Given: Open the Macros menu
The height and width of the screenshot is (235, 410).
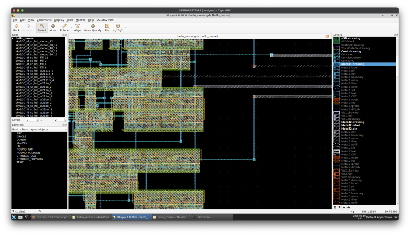Looking at the screenshot, I should click(x=80, y=20).
